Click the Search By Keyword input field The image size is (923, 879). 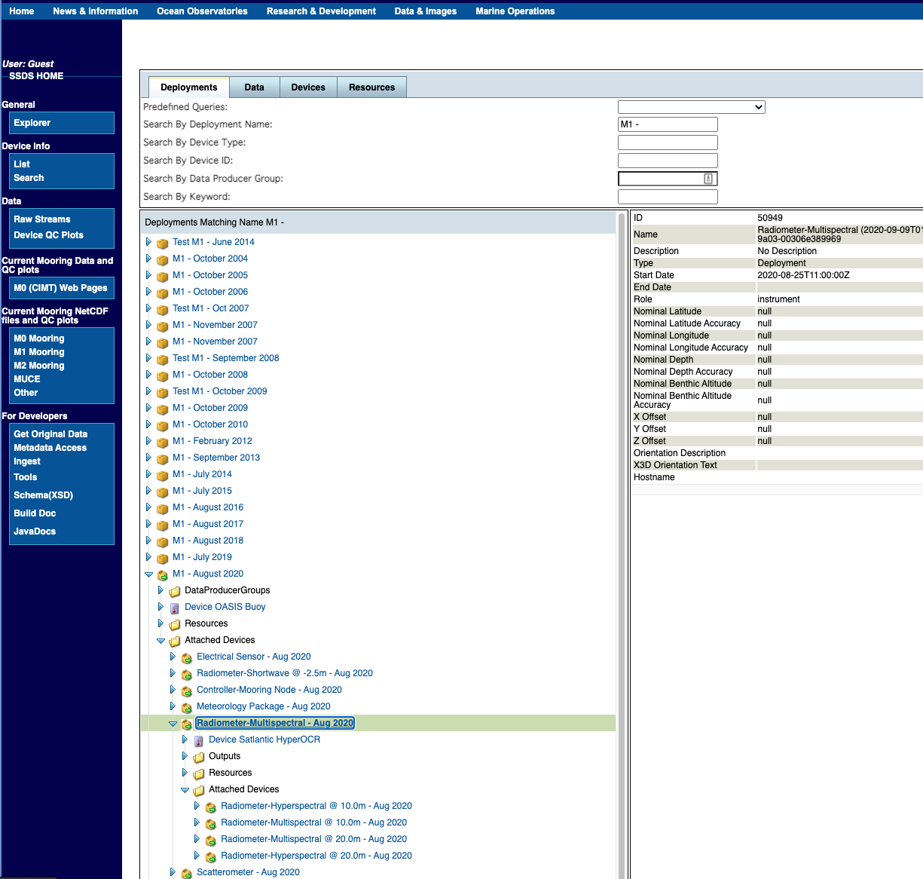(x=668, y=197)
